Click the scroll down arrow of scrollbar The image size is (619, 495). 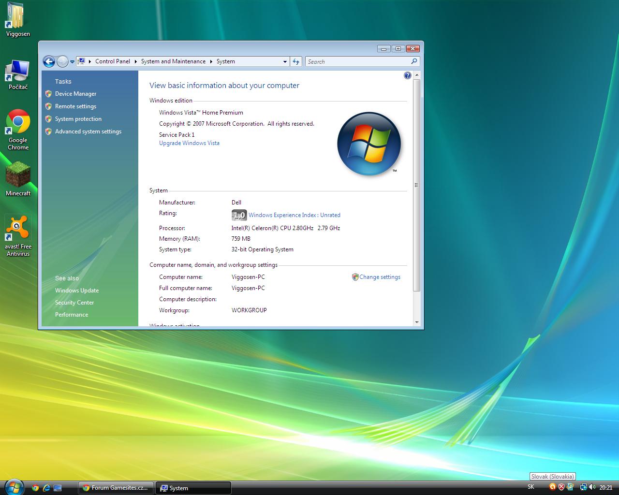point(416,322)
